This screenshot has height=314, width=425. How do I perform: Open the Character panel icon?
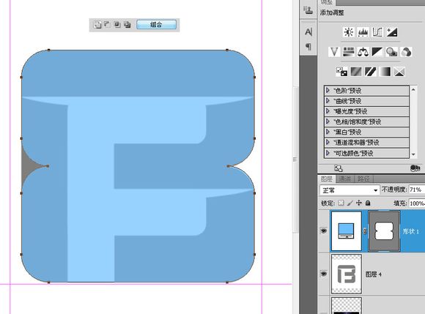coord(308,32)
